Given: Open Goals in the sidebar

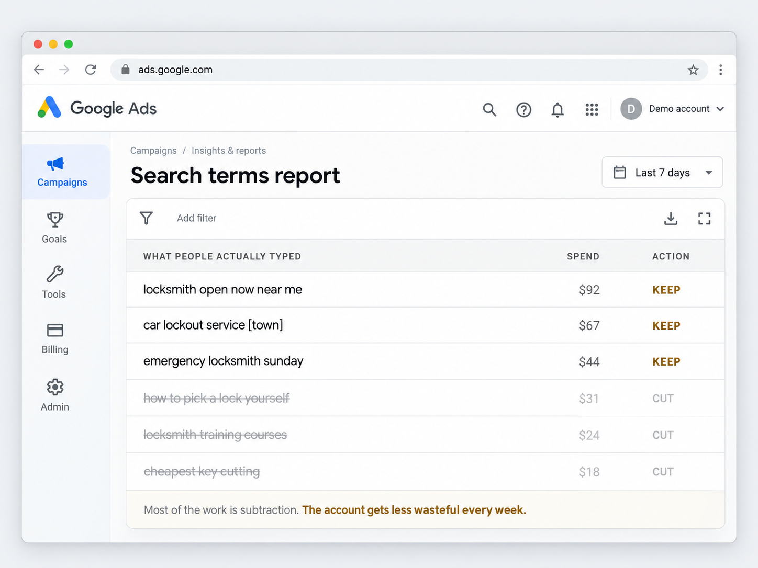Looking at the screenshot, I should pos(54,228).
